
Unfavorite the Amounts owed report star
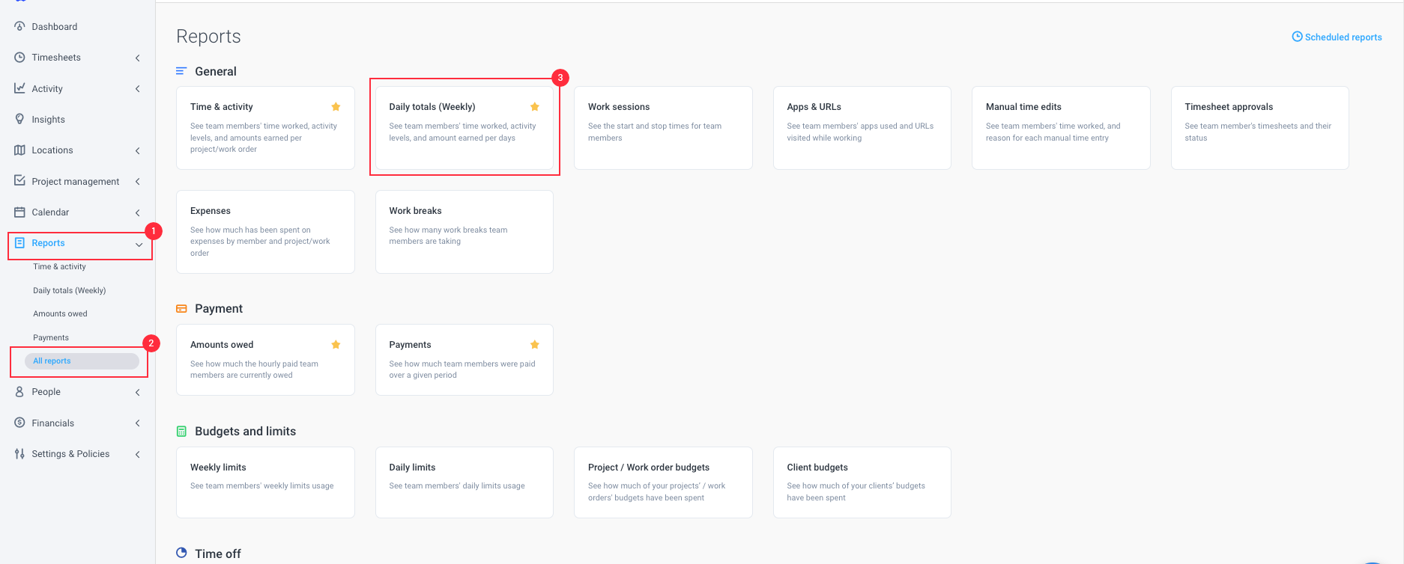336,345
